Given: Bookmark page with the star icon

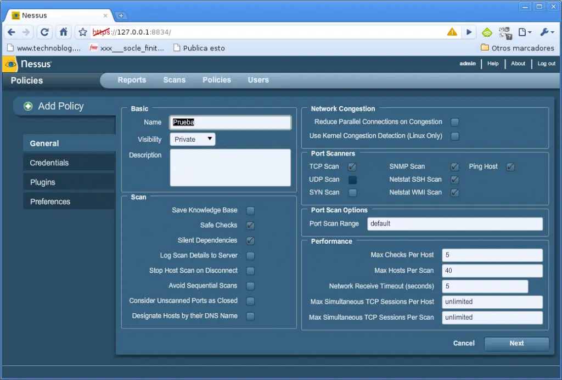Looking at the screenshot, I should tap(83, 32).
